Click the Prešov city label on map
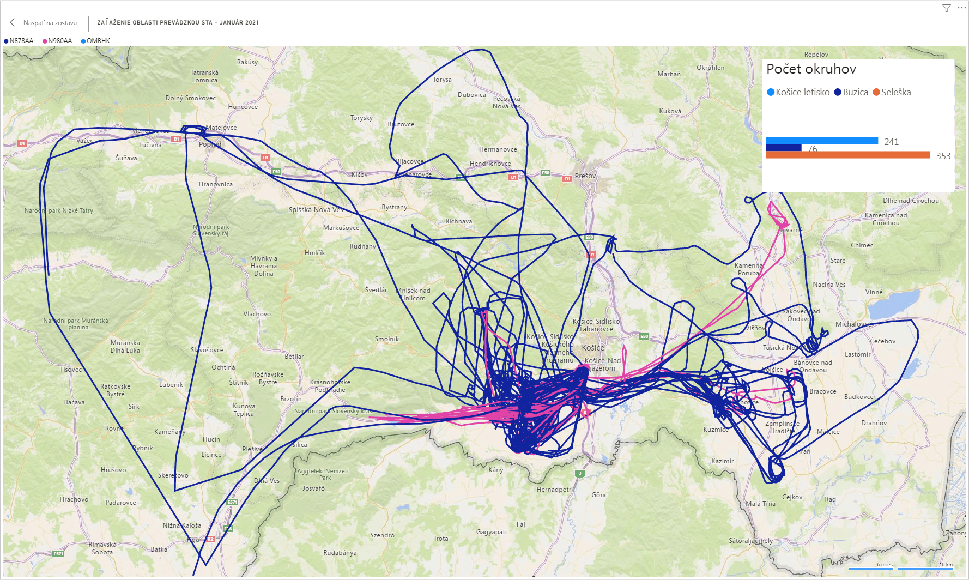 click(585, 176)
